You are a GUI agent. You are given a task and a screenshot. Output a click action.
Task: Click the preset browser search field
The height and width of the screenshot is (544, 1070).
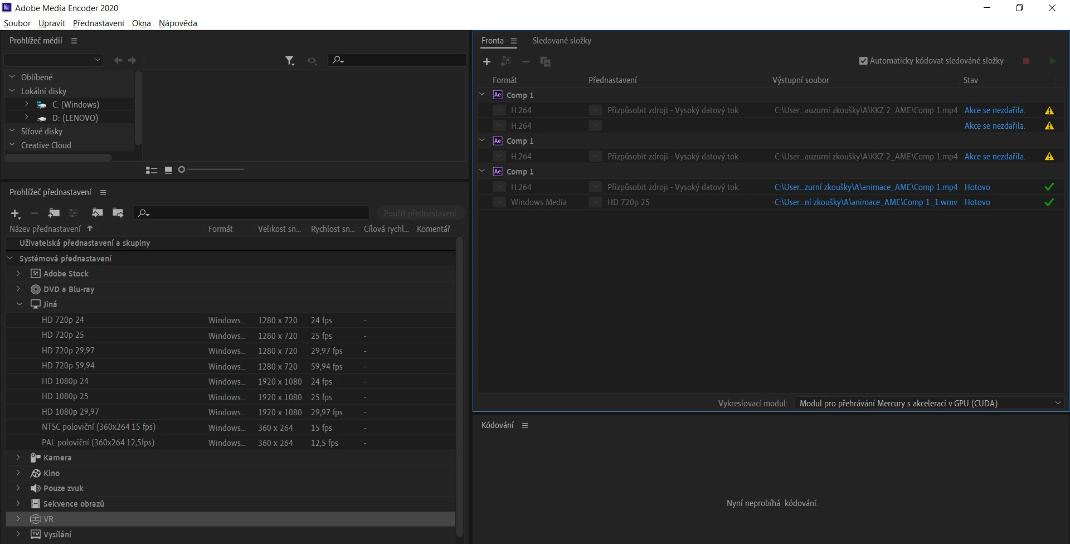(251, 213)
